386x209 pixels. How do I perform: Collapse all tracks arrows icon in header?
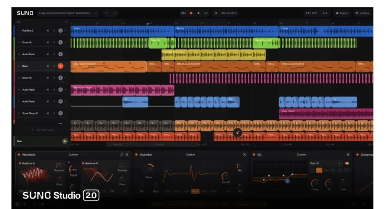pyautogui.click(x=66, y=22)
